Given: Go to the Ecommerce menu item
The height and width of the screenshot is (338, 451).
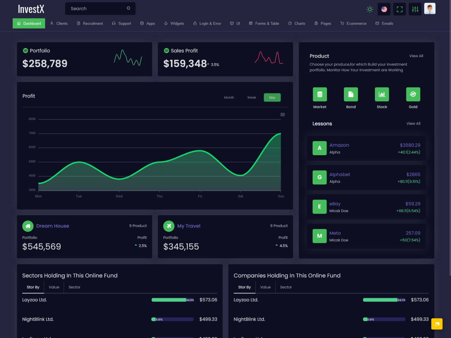Looking at the screenshot, I should point(353,23).
